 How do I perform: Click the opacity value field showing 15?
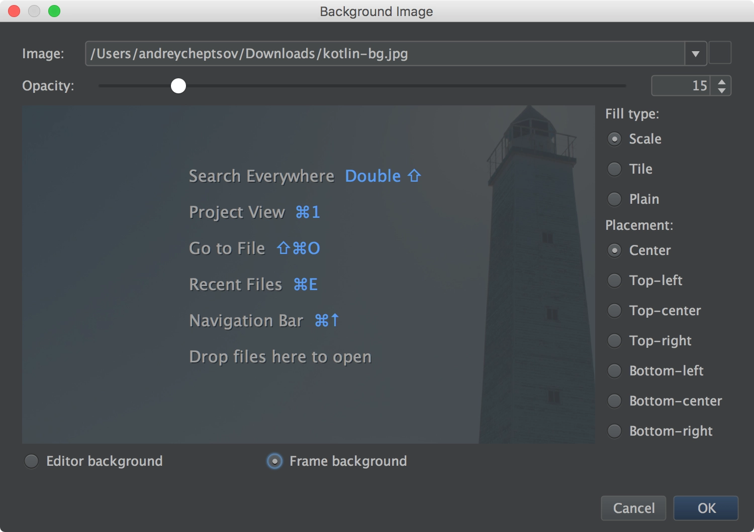[x=681, y=86]
